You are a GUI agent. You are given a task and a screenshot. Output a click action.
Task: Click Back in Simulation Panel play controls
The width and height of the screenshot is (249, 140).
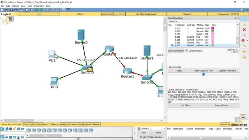point(179,71)
